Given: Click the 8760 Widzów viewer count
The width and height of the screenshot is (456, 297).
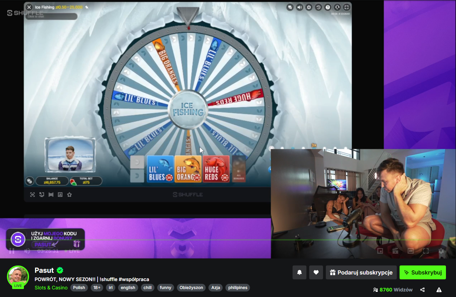Looking at the screenshot, I should (x=393, y=290).
